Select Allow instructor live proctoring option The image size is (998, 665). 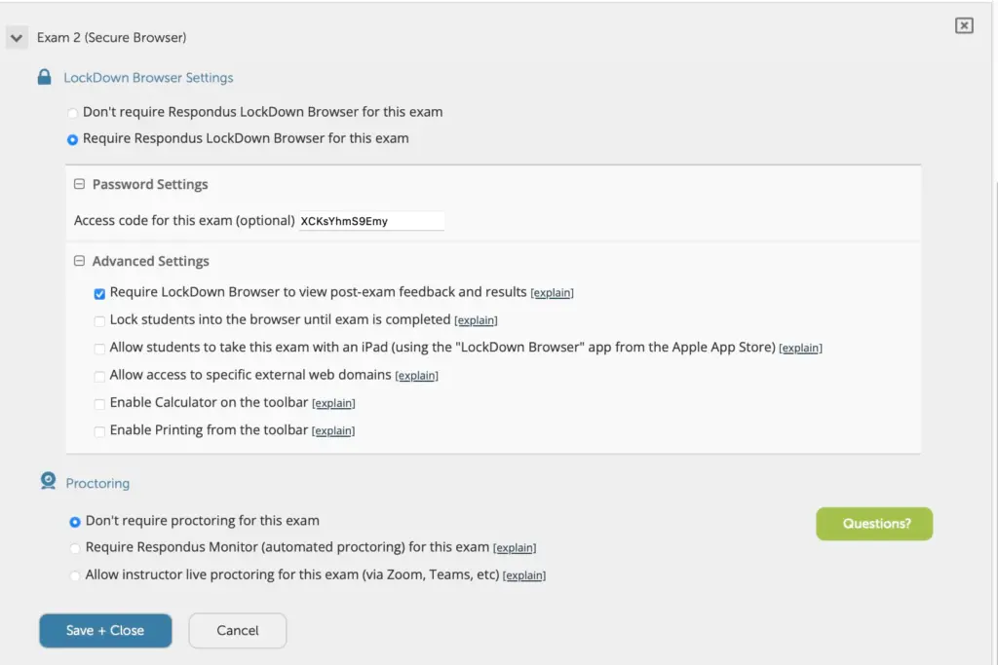(x=75, y=576)
